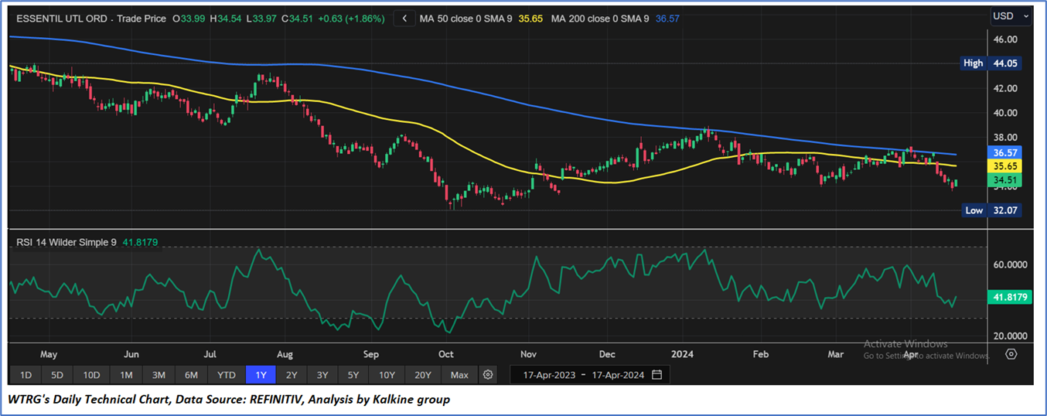Viewport: 1047px width, 416px height.
Task: Switch chart to 3M range
Action: pos(159,375)
